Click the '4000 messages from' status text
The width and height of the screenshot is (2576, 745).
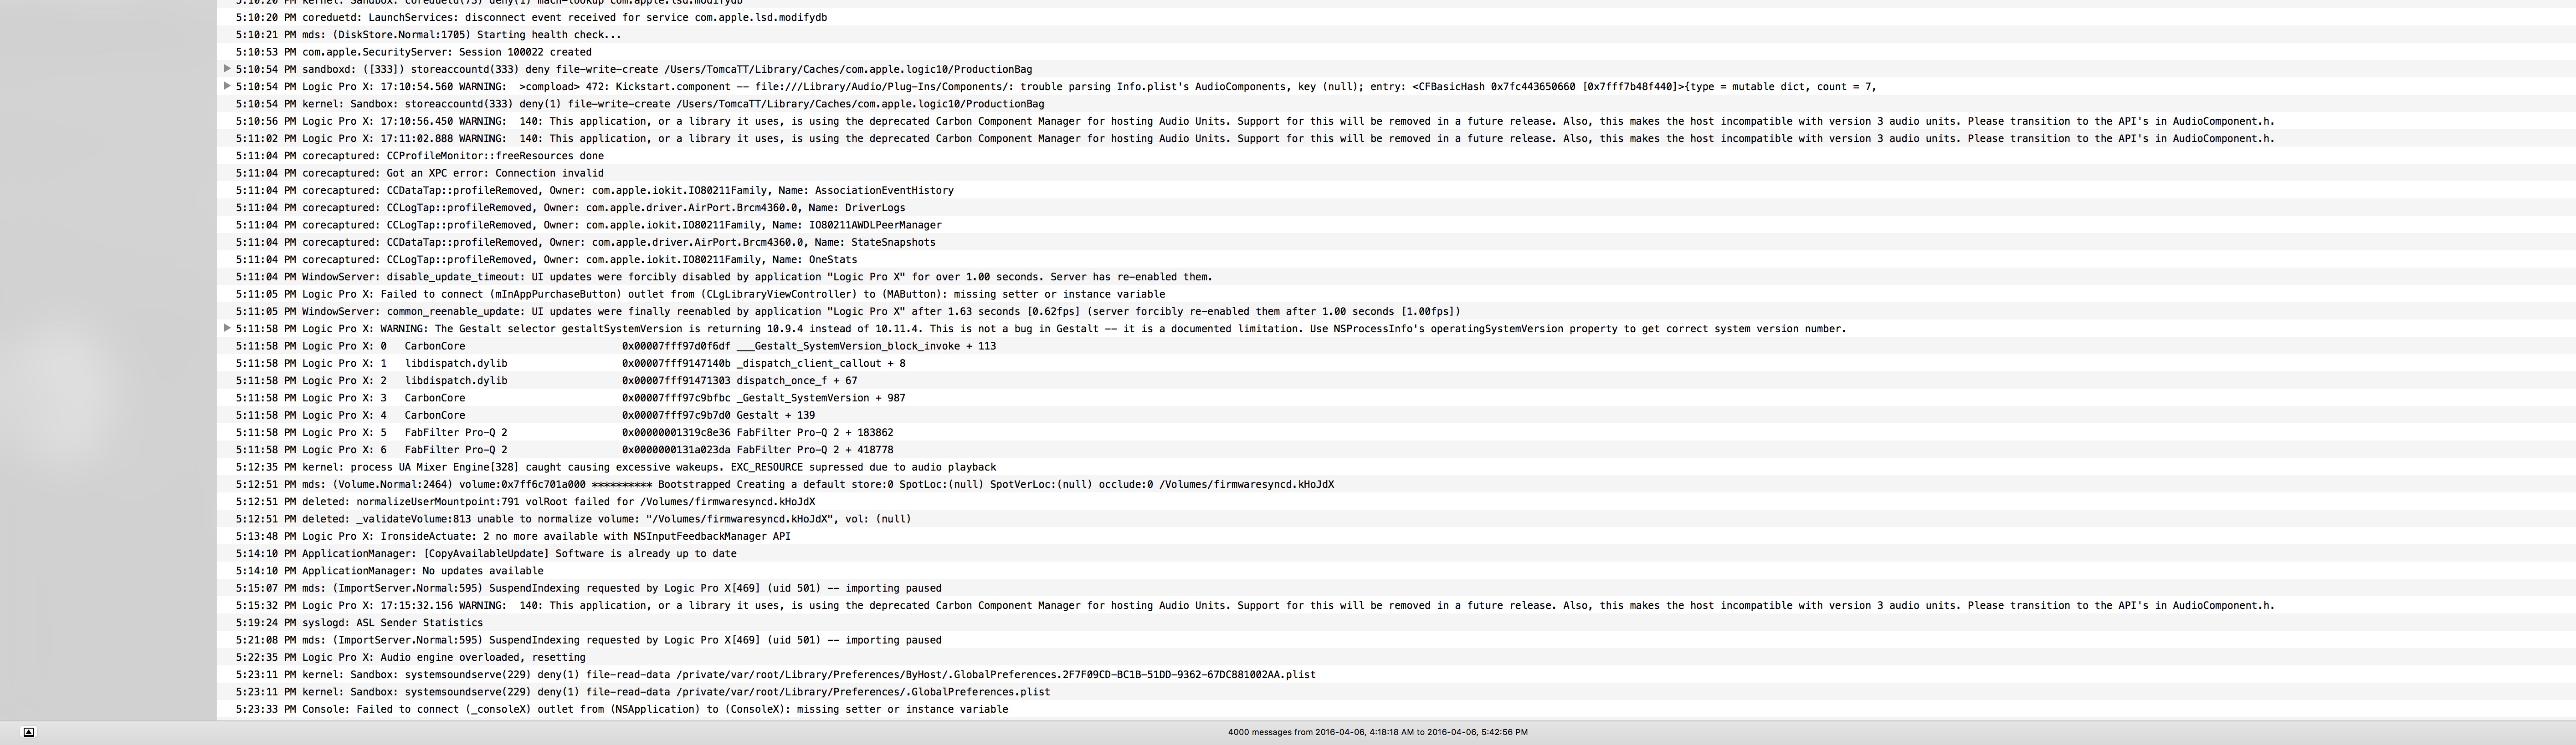pyautogui.click(x=1377, y=732)
